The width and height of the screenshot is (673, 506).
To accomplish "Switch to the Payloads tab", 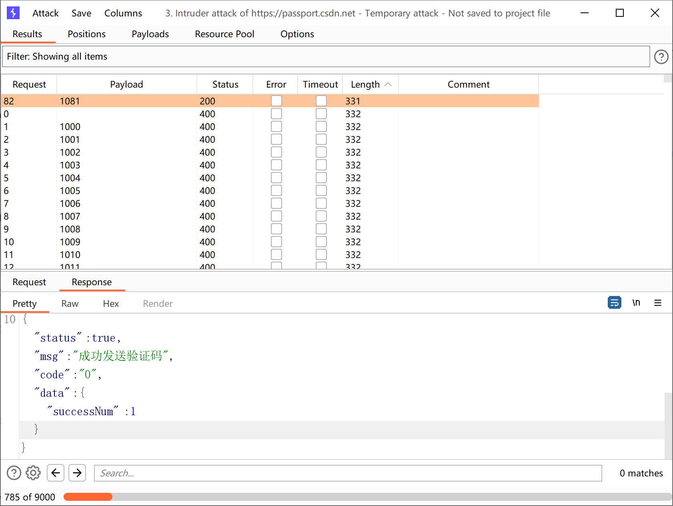I will [150, 34].
